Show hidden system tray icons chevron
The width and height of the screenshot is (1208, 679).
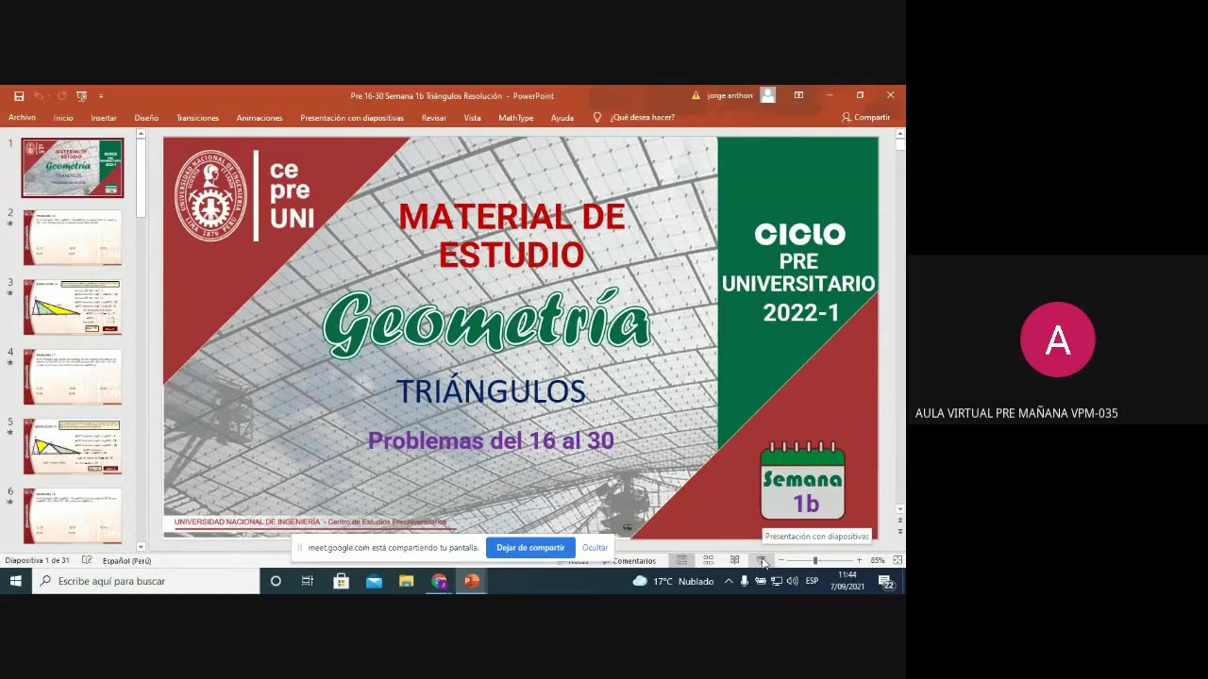coord(729,581)
